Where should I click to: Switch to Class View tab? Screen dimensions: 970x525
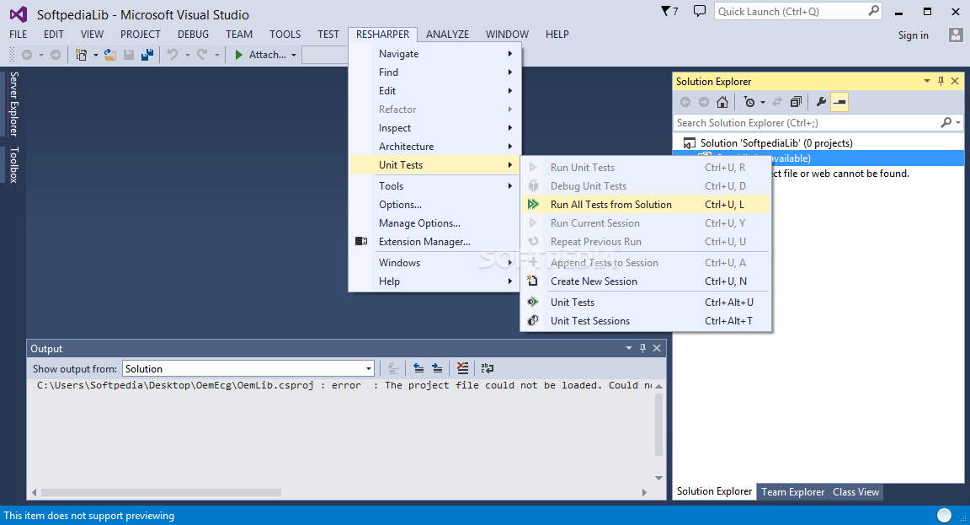pos(855,491)
